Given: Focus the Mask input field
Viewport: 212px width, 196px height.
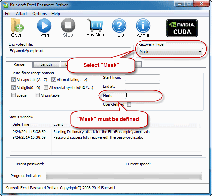Looking at the screenshot, I should [x=142, y=95].
